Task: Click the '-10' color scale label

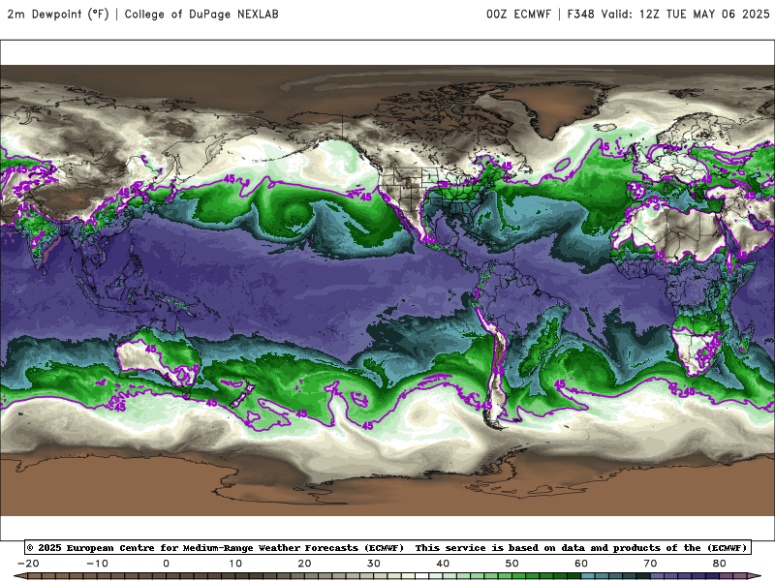Action: point(98,564)
